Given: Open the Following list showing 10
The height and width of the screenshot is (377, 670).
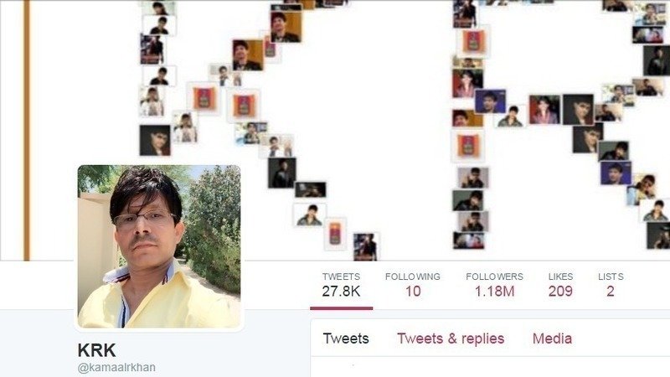Looking at the screenshot, I should point(413,291).
